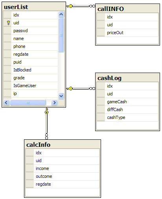162x199 pixels.
Task: Select the relationship line between userList and calcInfo
Action: pos(46,124)
